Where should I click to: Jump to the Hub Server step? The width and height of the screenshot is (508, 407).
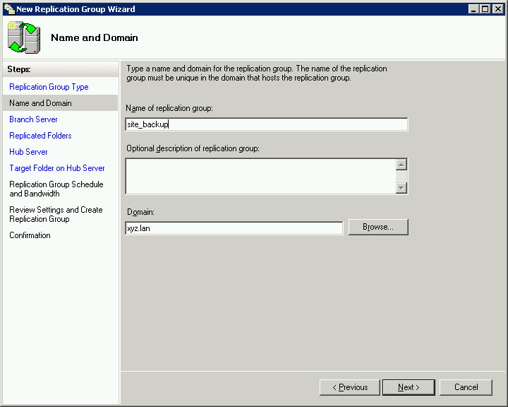(28, 152)
